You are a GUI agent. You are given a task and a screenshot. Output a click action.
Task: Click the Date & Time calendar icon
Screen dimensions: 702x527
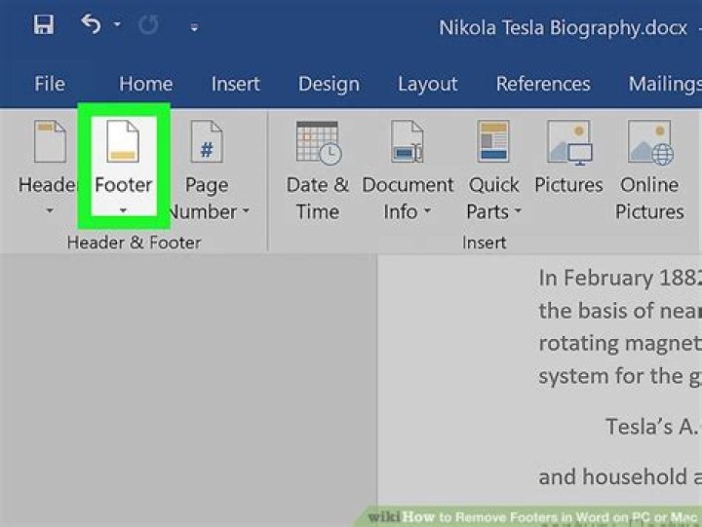tap(318, 142)
